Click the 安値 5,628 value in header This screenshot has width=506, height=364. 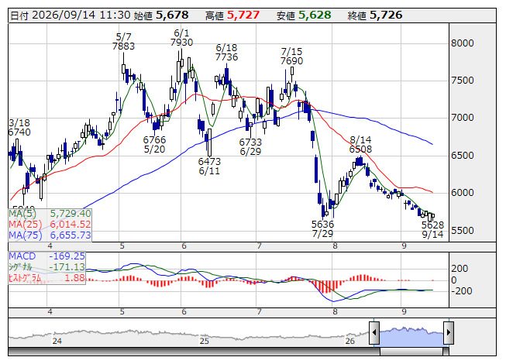pyautogui.click(x=315, y=15)
